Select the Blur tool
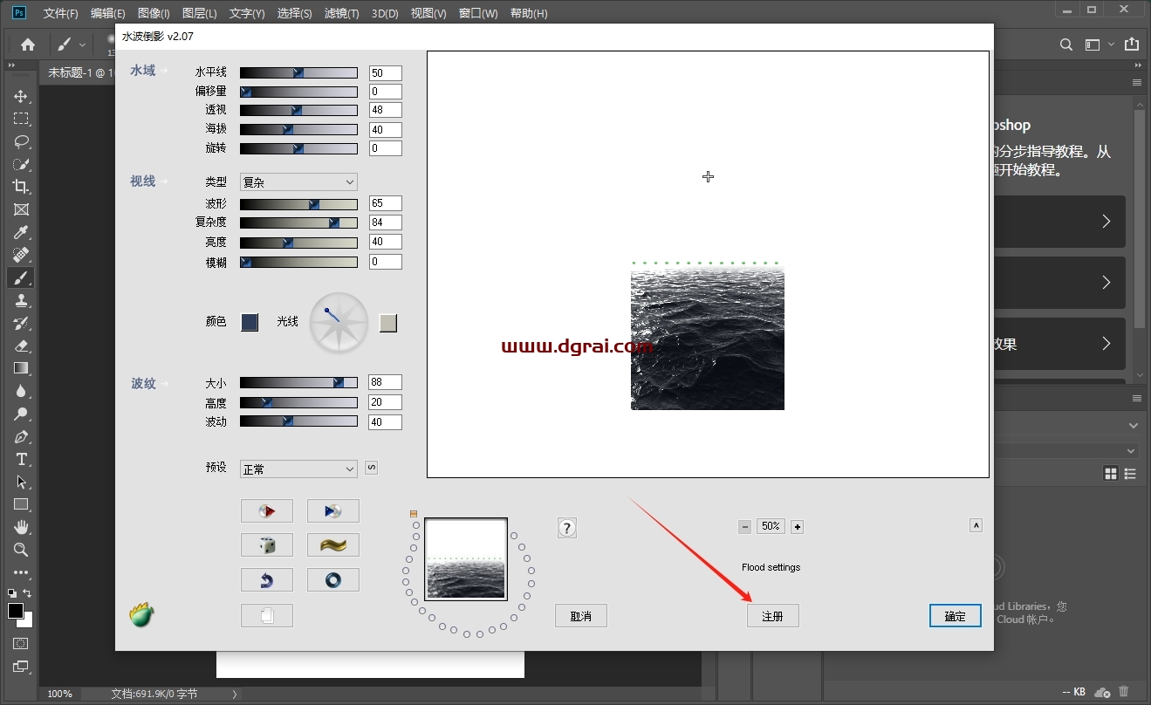The width and height of the screenshot is (1151, 705). click(21, 391)
